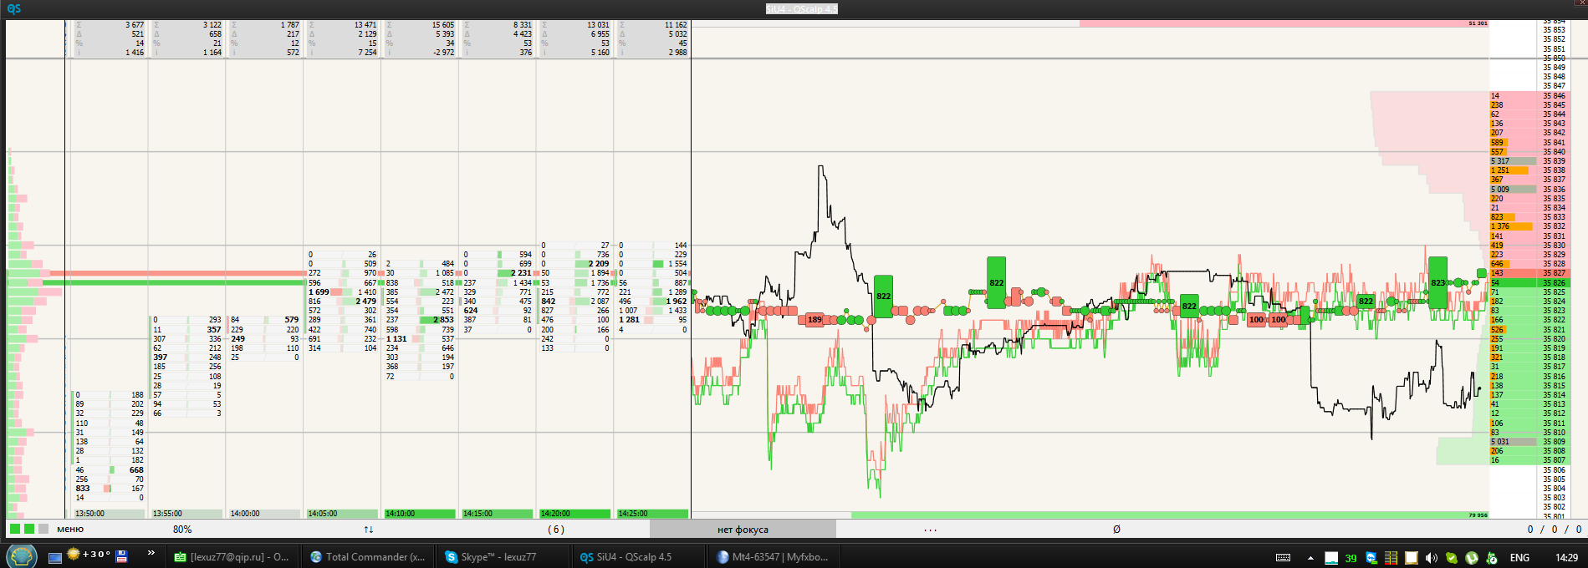Switch to SiU4 - QScalp 4.5 taskbar button
The height and width of the screenshot is (568, 1588).
pyautogui.click(x=639, y=557)
